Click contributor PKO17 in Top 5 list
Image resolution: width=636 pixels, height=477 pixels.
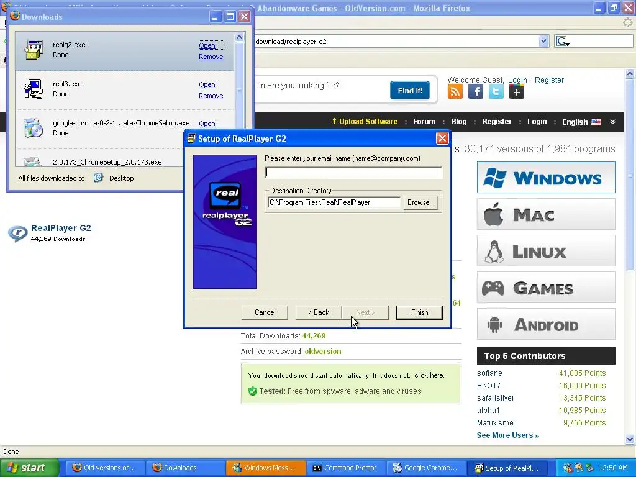pyautogui.click(x=489, y=385)
